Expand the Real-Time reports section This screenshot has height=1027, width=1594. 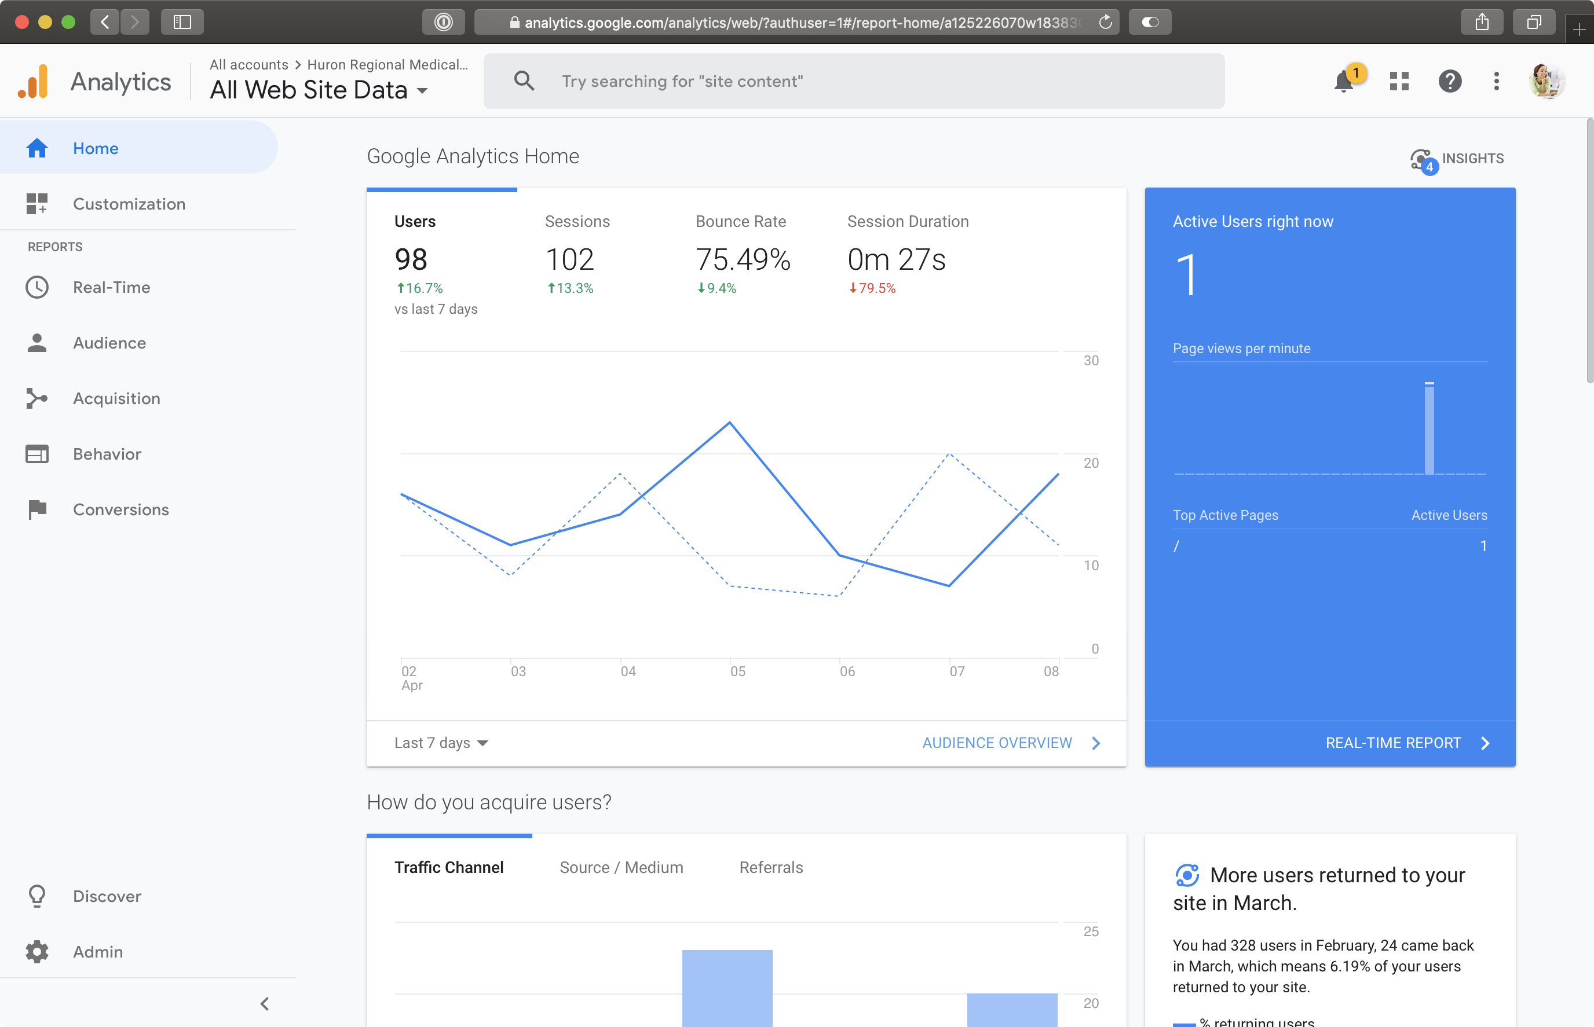point(111,287)
